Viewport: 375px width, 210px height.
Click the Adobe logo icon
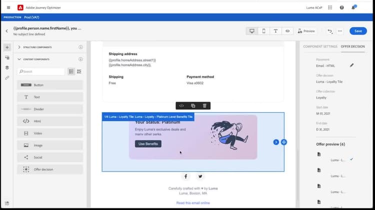[20, 7]
